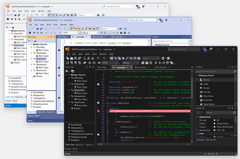Click Print icon in blue-themed window toolbar
This screenshot has width=240, height=159.
tap(120, 28)
